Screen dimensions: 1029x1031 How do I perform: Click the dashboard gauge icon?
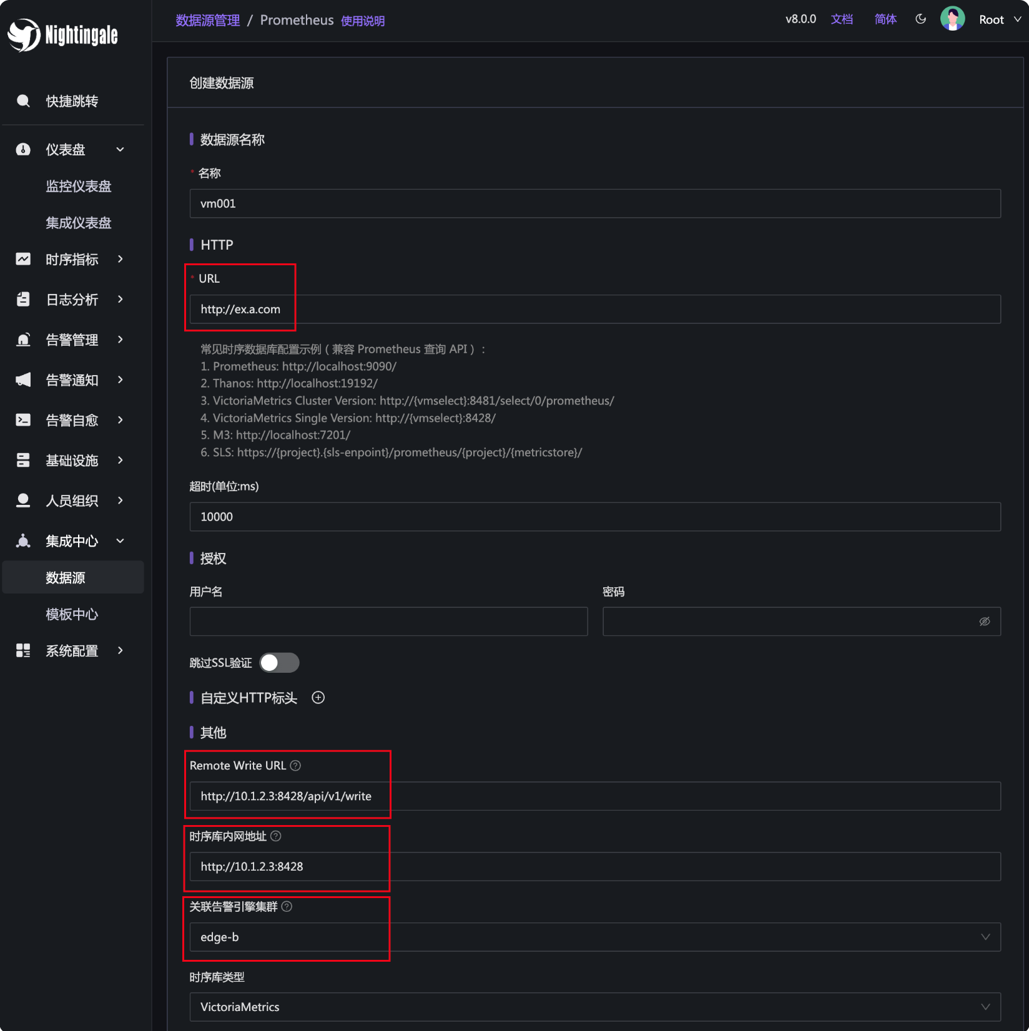coord(23,149)
